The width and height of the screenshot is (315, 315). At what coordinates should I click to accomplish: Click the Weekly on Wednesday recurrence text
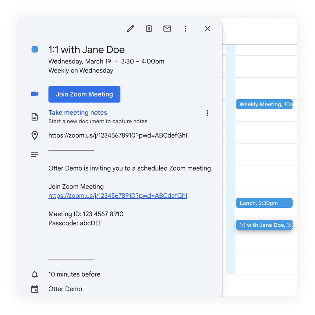81,70
